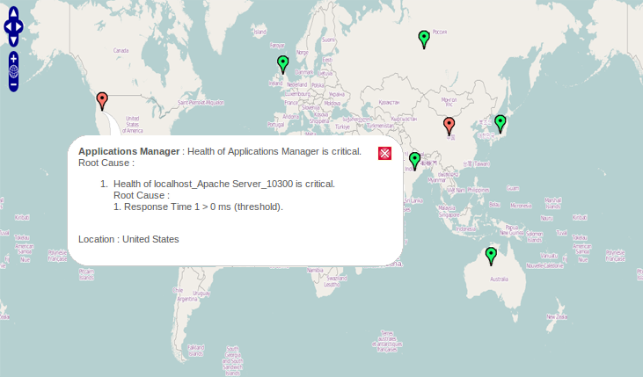
Task: Select the green marker over Australia
Action: point(491,256)
